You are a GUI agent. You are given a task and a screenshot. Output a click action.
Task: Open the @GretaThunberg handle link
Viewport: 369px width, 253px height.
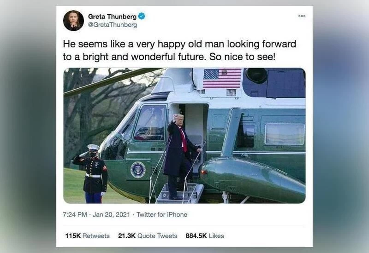112,25
